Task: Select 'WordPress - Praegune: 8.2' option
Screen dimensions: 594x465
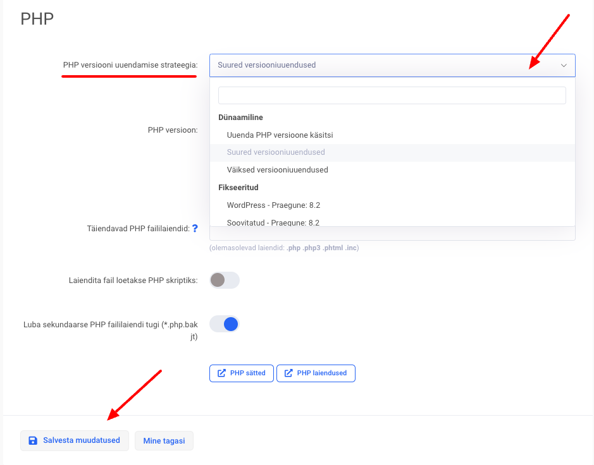Action: click(x=273, y=205)
